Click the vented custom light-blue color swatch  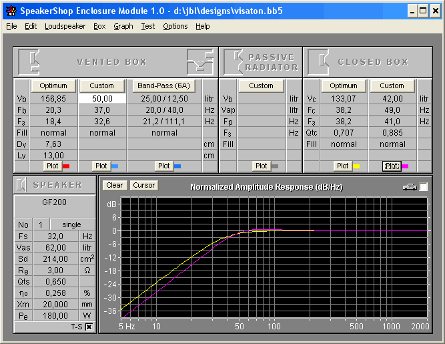[115, 166]
